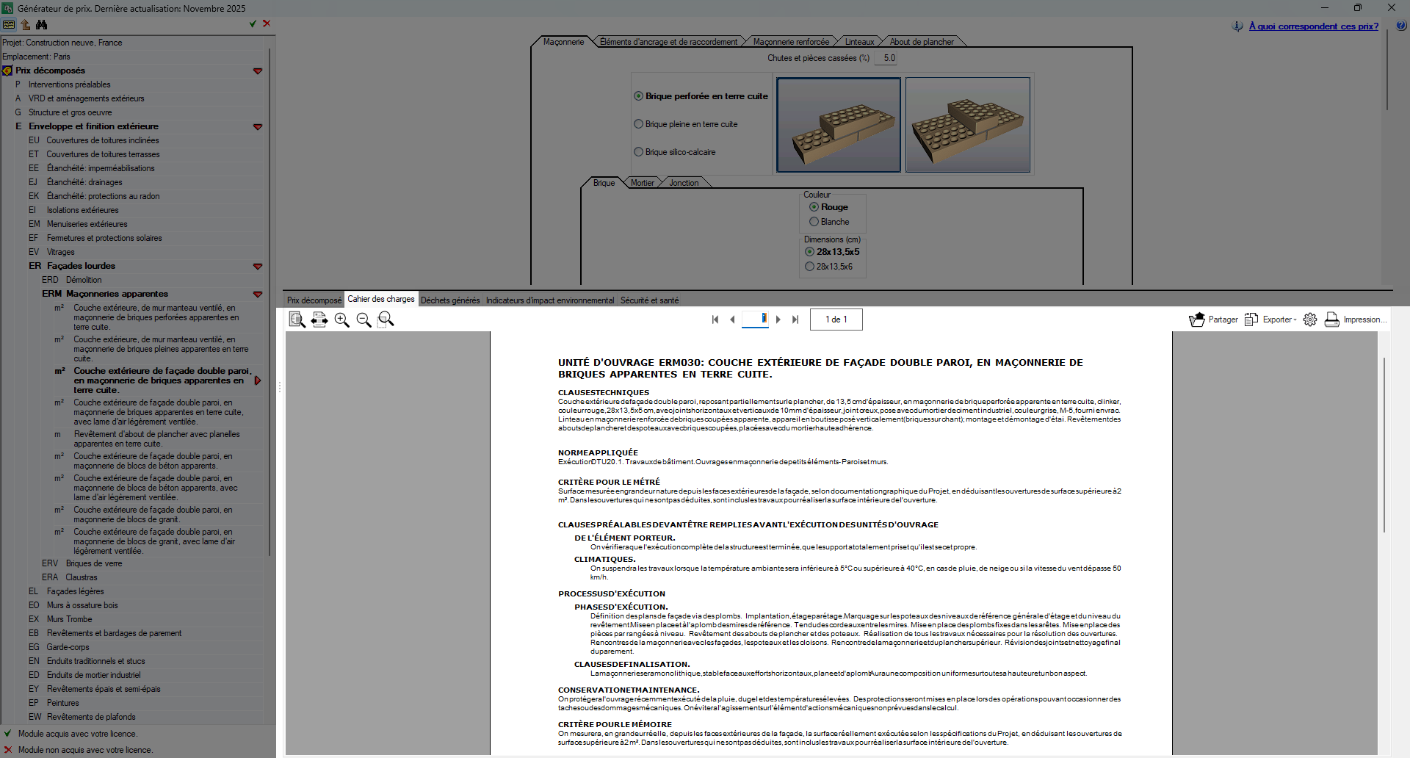Open the Maçonnerie tab
Viewport: 1410px width, 758px height.
(x=563, y=42)
